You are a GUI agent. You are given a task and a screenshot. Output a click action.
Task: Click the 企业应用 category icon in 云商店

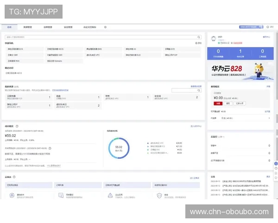pyautogui.click(x=110, y=196)
